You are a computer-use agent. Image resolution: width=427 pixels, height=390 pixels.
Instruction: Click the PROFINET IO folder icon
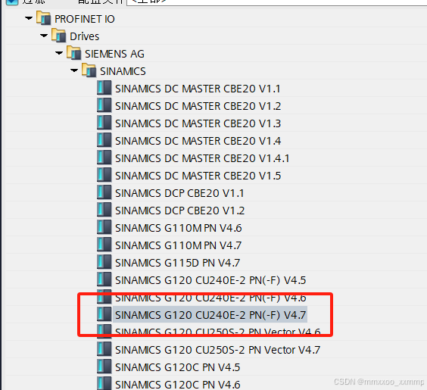click(x=44, y=18)
